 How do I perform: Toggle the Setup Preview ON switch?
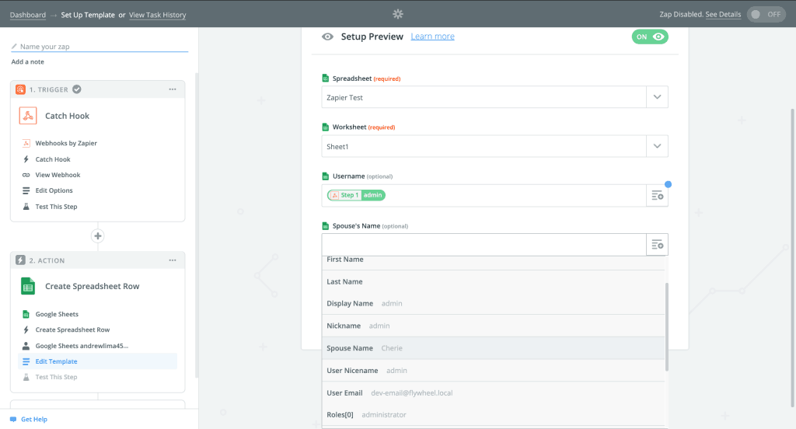click(650, 37)
